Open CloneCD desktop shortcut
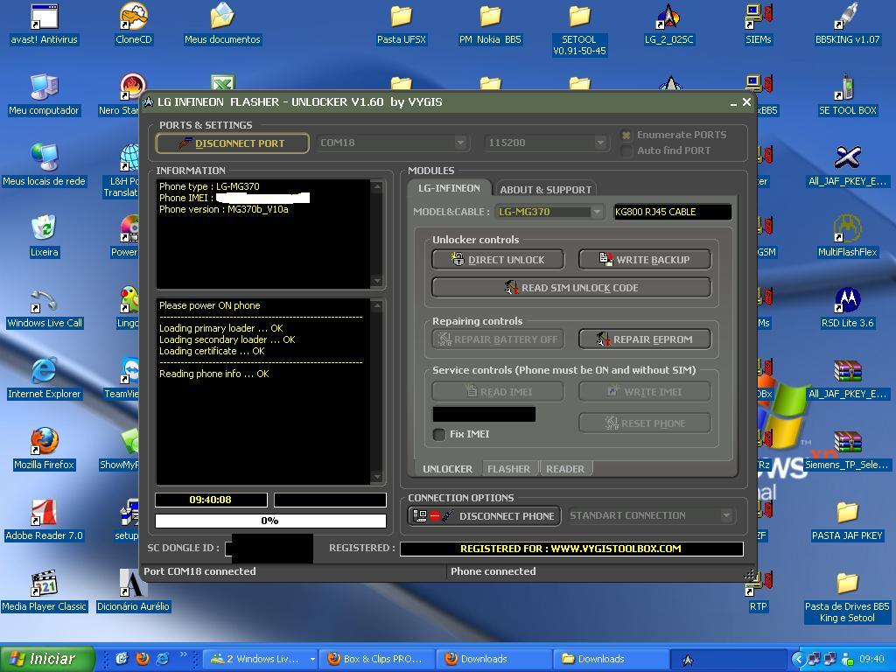Screen dimensions: 896x672 pos(133,24)
